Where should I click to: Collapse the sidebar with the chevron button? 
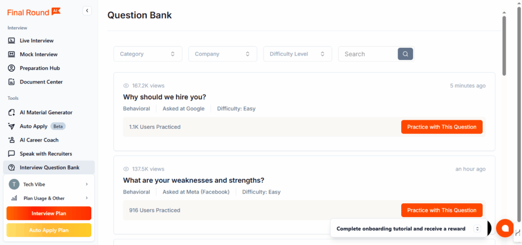[87, 11]
